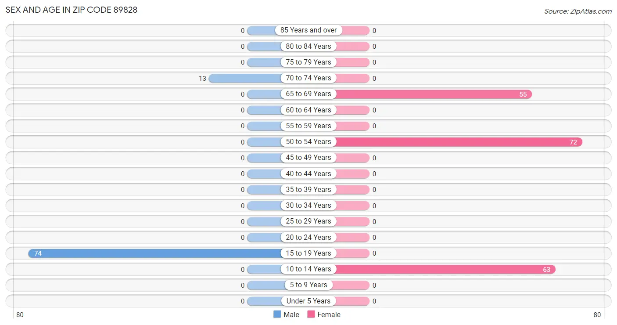Select the 74 male bar for 15 to 19 Years
Screen dimensions: 617x325
click(155, 253)
